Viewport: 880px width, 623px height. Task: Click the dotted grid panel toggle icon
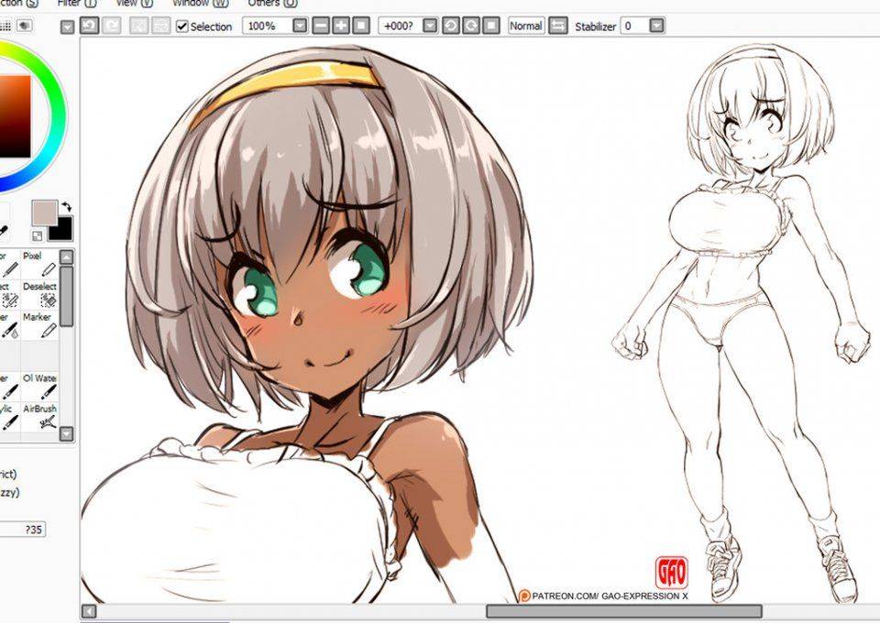pyautogui.click(x=5, y=26)
